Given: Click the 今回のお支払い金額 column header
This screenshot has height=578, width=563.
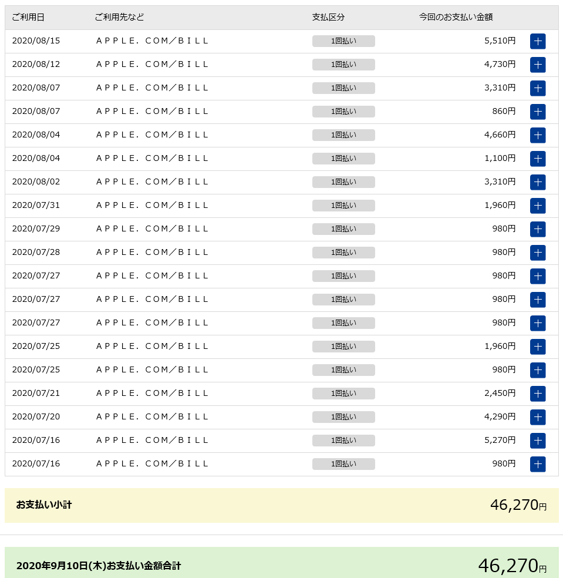Looking at the screenshot, I should point(456,17).
